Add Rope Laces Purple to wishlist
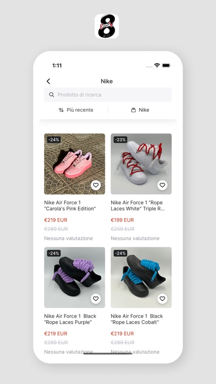 point(96,298)
